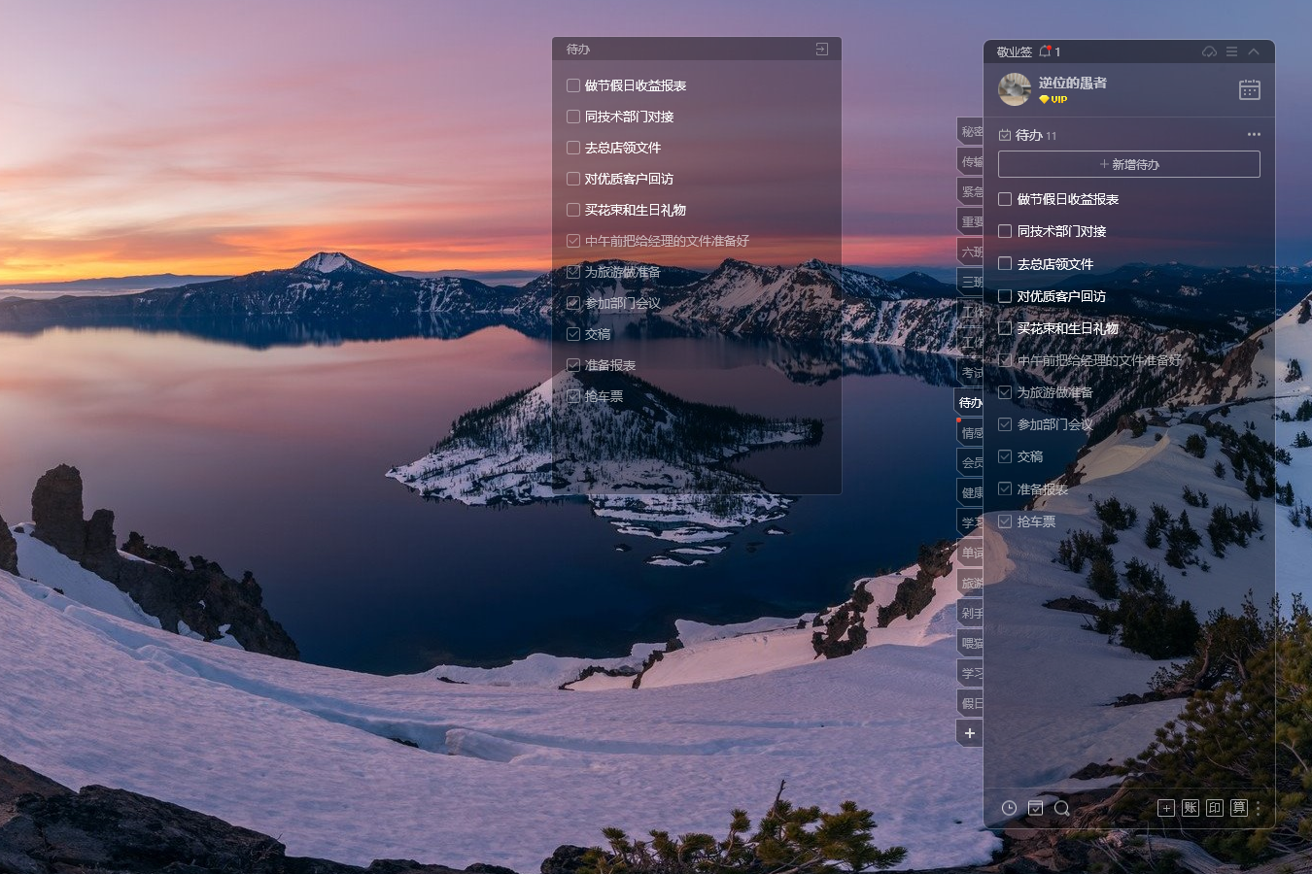Open the 健康 side tab
This screenshot has height=874, width=1312.
(970, 492)
